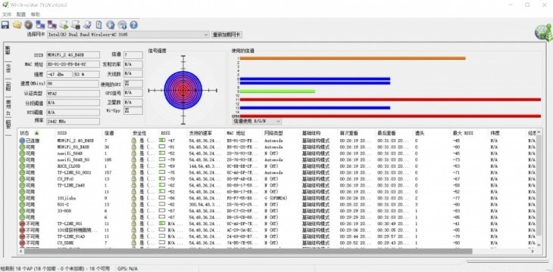Click blue connected status icon for MOWiFi_2.4G_E48B
This screenshot has width=553, height=272.
click(22, 141)
